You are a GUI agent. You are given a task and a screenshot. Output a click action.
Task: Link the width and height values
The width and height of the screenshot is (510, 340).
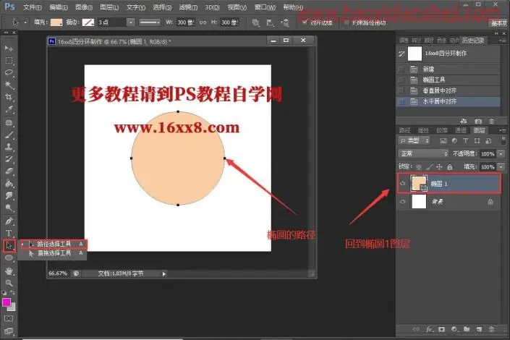pos(203,22)
